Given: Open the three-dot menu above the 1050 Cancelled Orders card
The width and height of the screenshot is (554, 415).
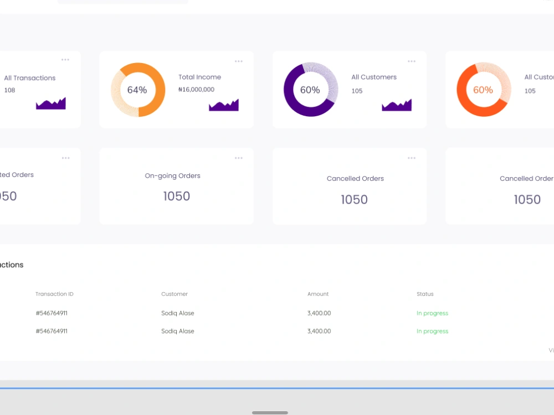Looking at the screenshot, I should (412, 158).
